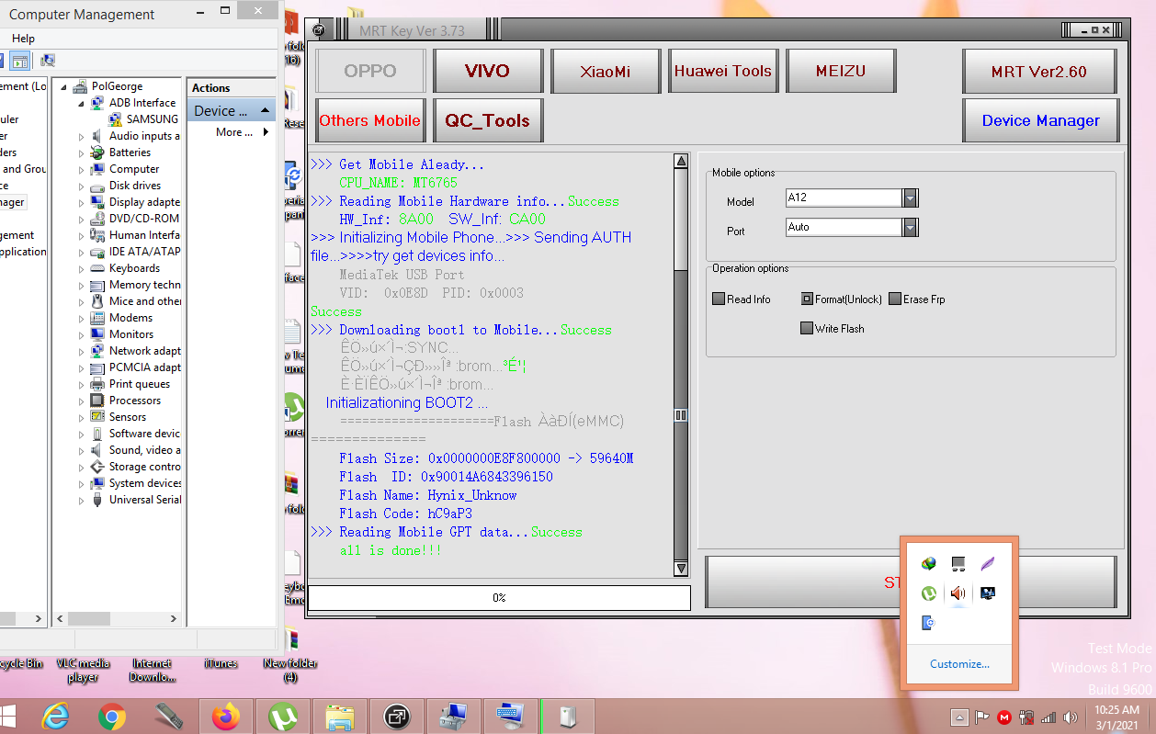Switch to Computer Management toolbox taskbar icon
1156x734 pixels.
pyautogui.click(x=454, y=716)
